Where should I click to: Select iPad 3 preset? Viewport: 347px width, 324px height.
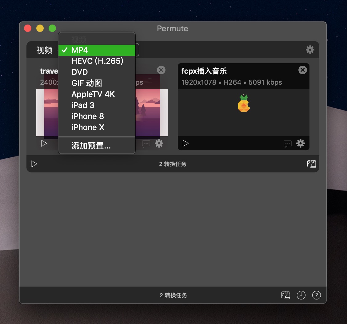[97, 105]
